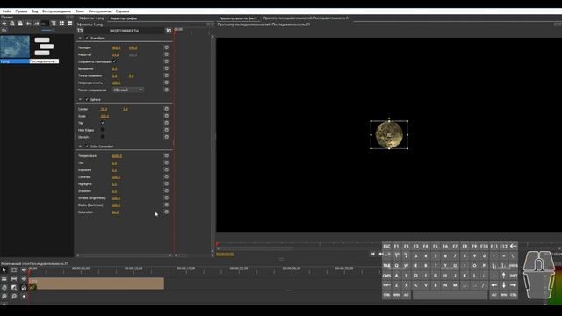
Task: Select the Edit tool in timeline
Action: [x=14, y=269]
